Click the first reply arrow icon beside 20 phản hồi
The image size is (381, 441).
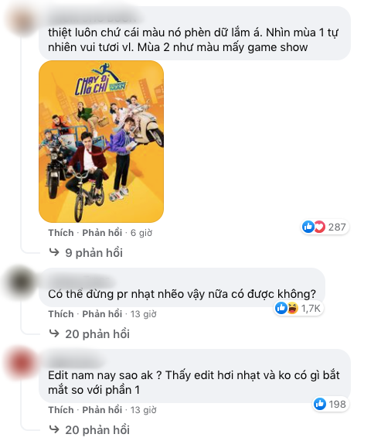point(54,333)
